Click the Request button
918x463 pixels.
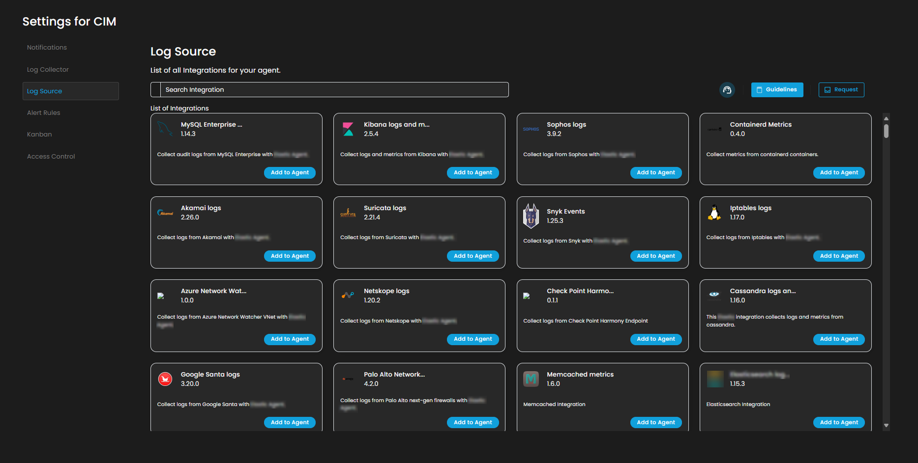click(841, 90)
